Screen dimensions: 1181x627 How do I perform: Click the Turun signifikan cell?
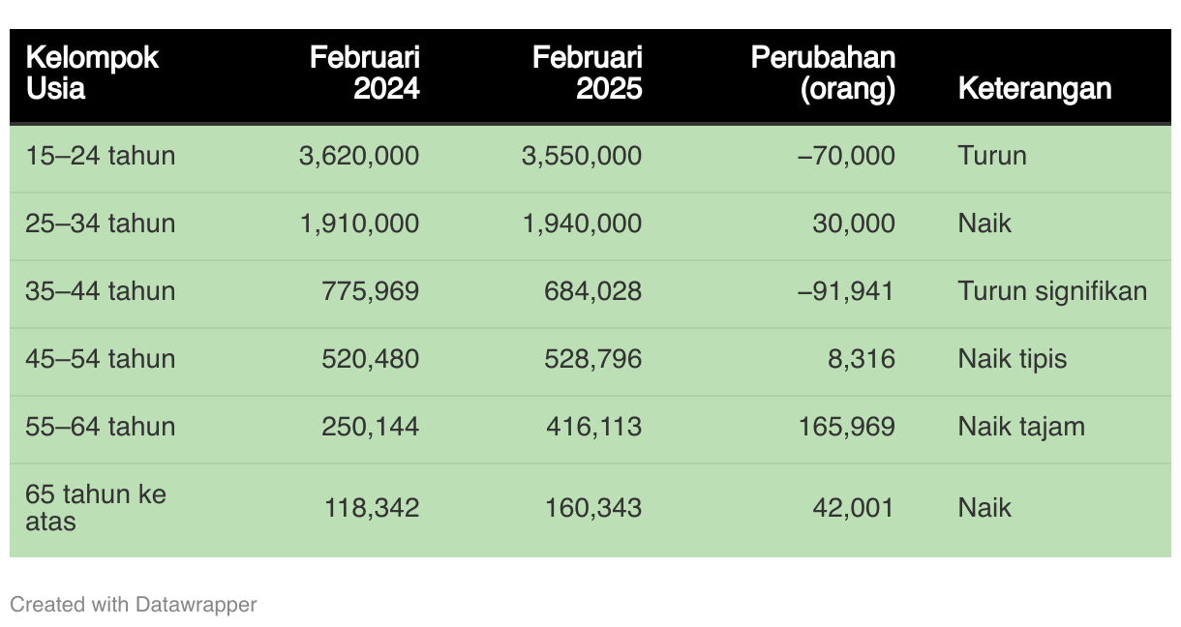point(1052,291)
